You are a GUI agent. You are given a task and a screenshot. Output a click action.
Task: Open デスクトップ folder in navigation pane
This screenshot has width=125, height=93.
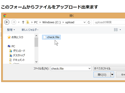(x=17, y=55)
